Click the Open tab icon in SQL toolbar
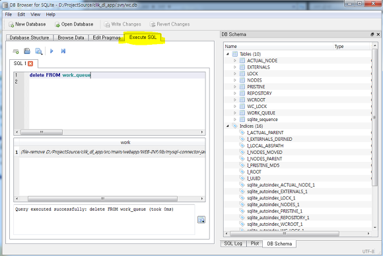This screenshot has height=256, width=383. coord(16,51)
